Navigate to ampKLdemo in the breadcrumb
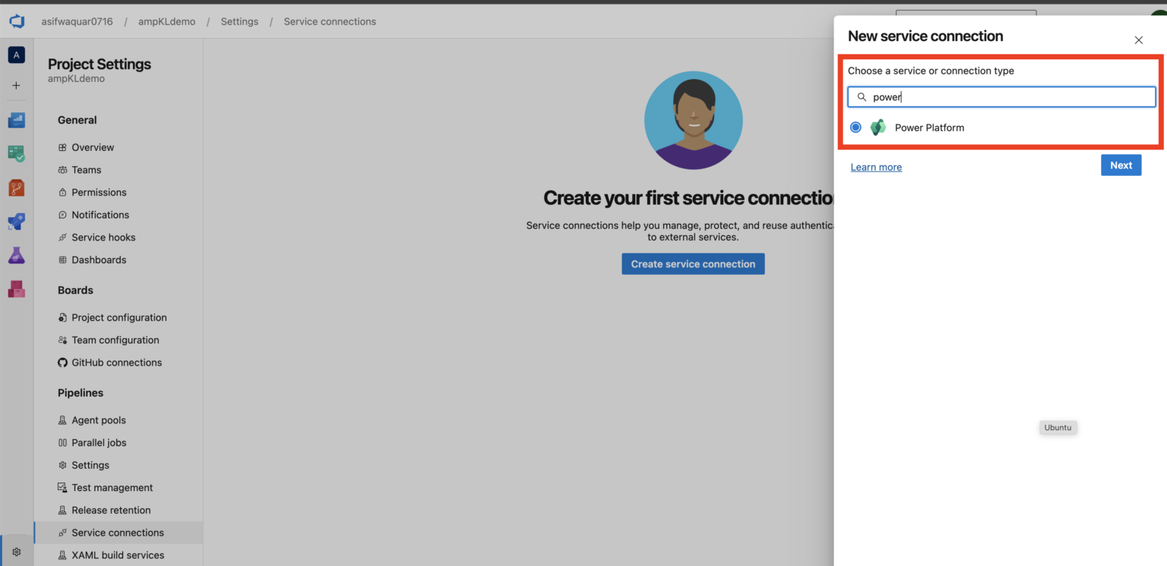The width and height of the screenshot is (1167, 566). click(x=166, y=21)
